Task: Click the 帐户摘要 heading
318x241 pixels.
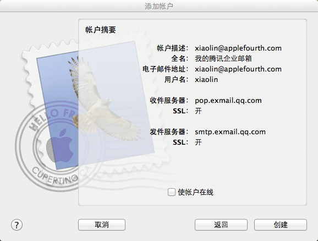Action: [x=101, y=30]
